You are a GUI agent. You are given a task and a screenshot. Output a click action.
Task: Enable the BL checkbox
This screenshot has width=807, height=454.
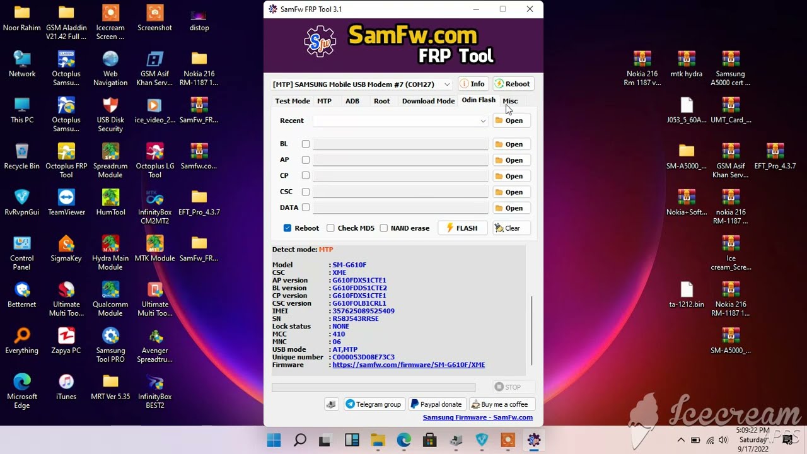pyautogui.click(x=306, y=144)
